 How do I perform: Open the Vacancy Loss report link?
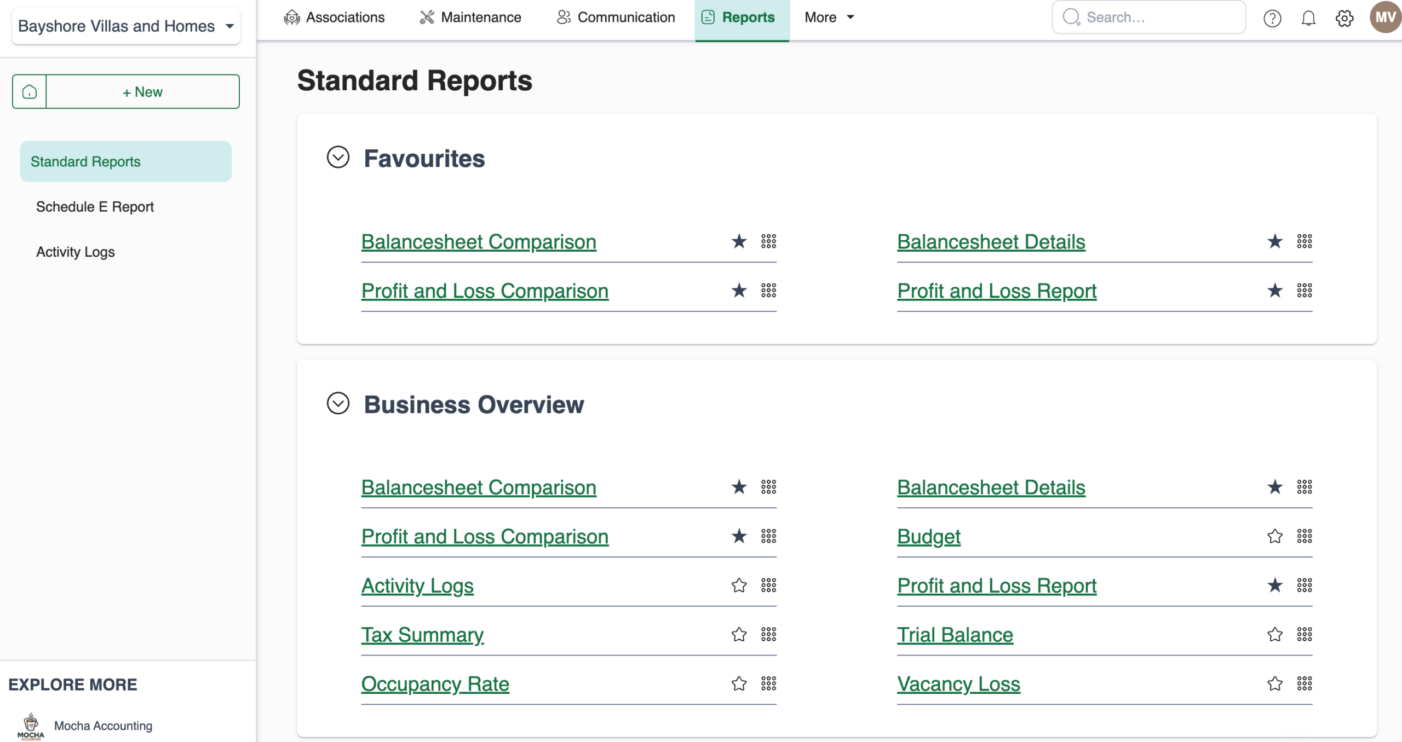[x=959, y=684]
